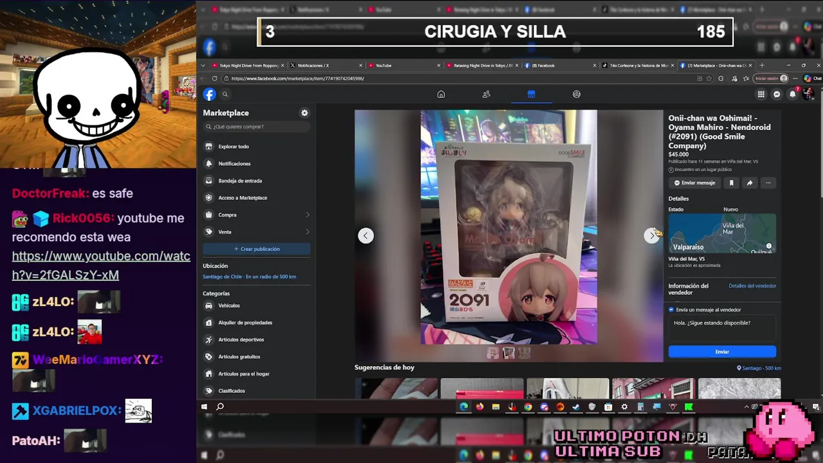Expand the Compra section
This screenshot has height=463, width=823.
(257, 215)
